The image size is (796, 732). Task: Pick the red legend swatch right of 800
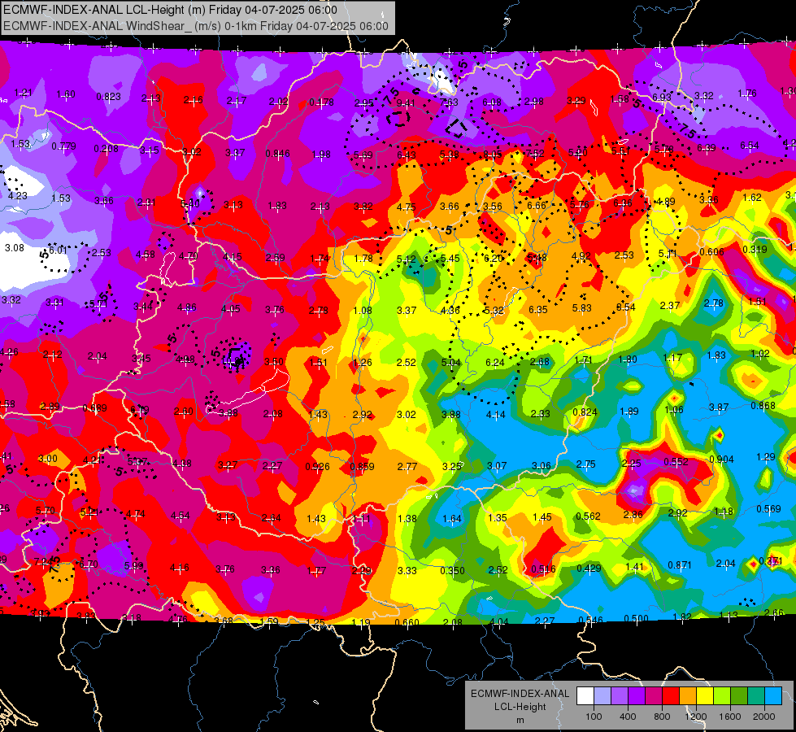coord(671,695)
